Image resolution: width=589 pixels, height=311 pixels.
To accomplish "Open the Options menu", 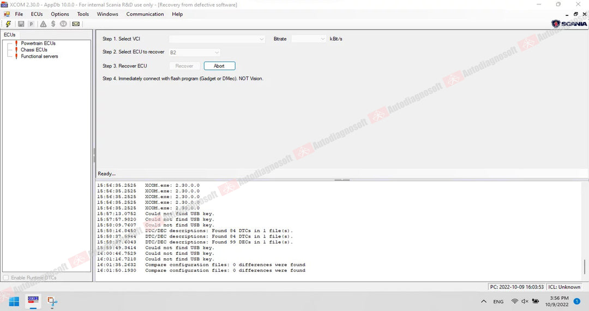I will coord(60,14).
